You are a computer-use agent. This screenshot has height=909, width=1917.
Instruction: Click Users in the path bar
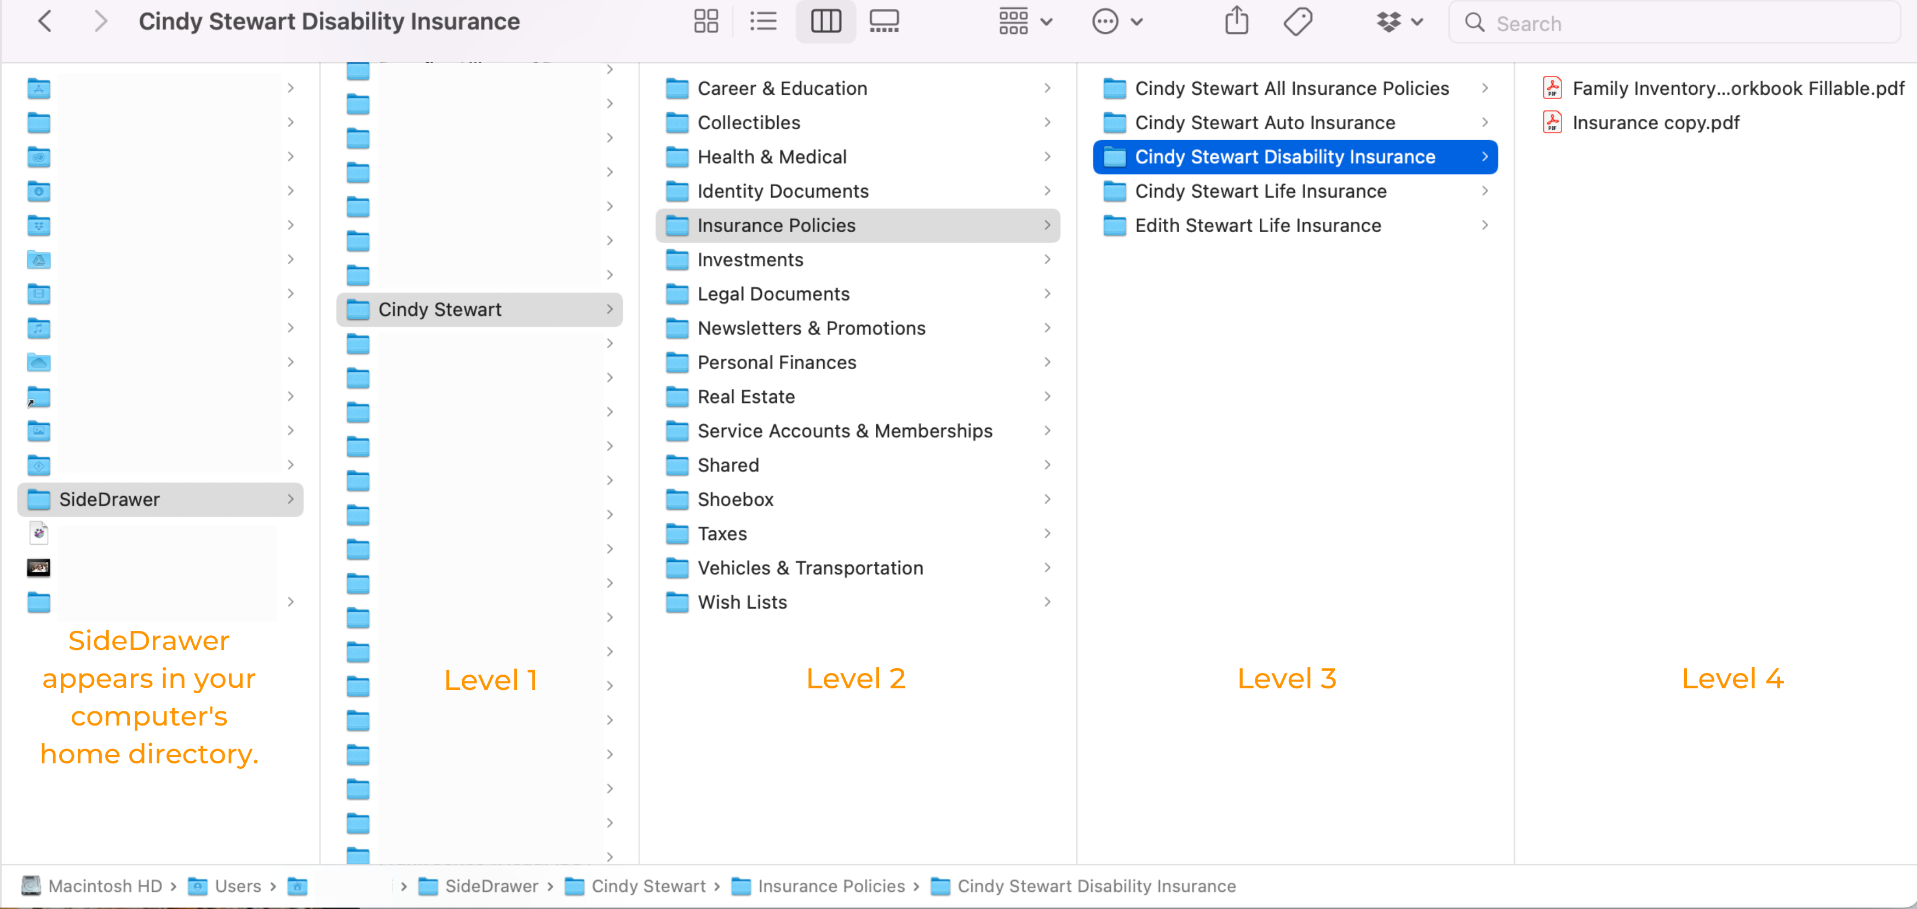[237, 886]
